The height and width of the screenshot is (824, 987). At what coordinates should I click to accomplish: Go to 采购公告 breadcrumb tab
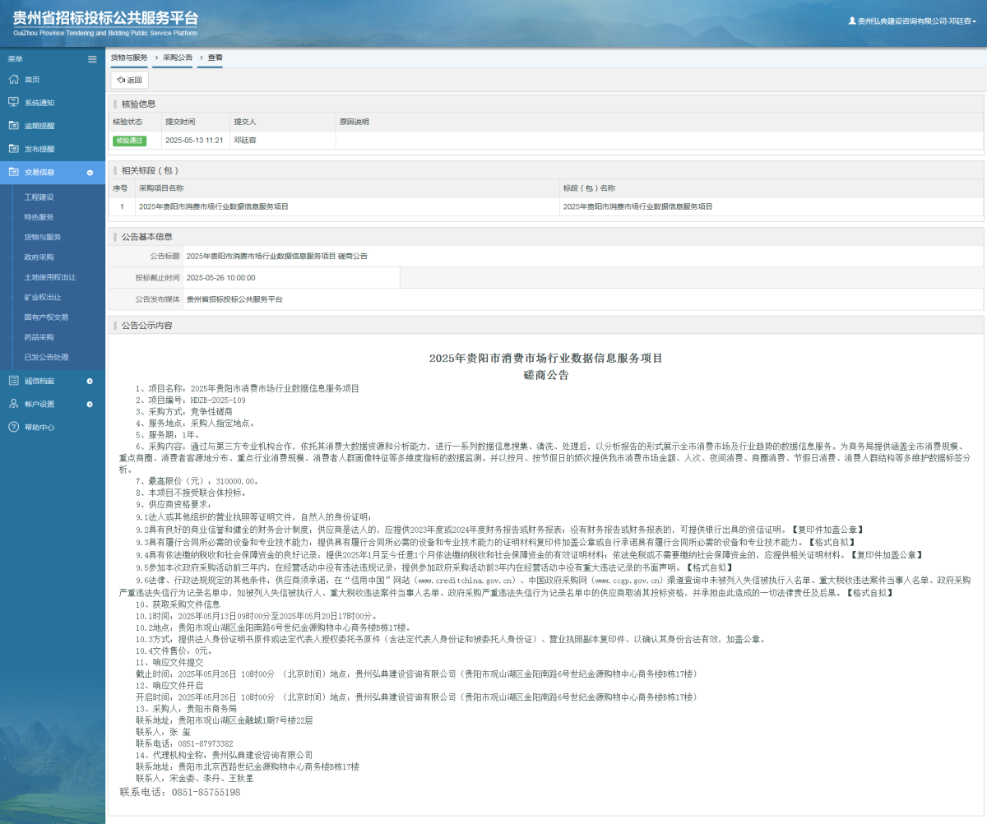click(177, 58)
